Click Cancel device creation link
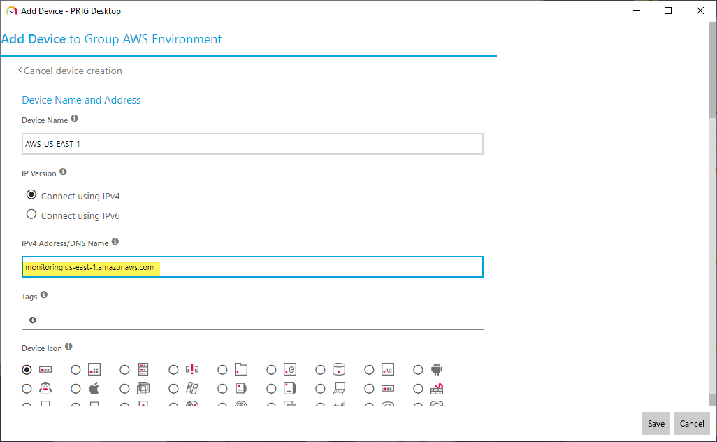 pyautogui.click(x=71, y=71)
